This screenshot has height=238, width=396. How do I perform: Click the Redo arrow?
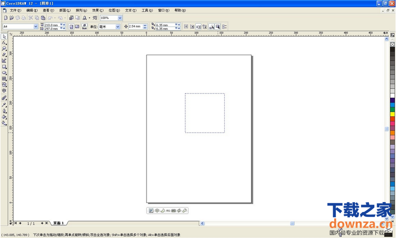[x=60, y=18]
